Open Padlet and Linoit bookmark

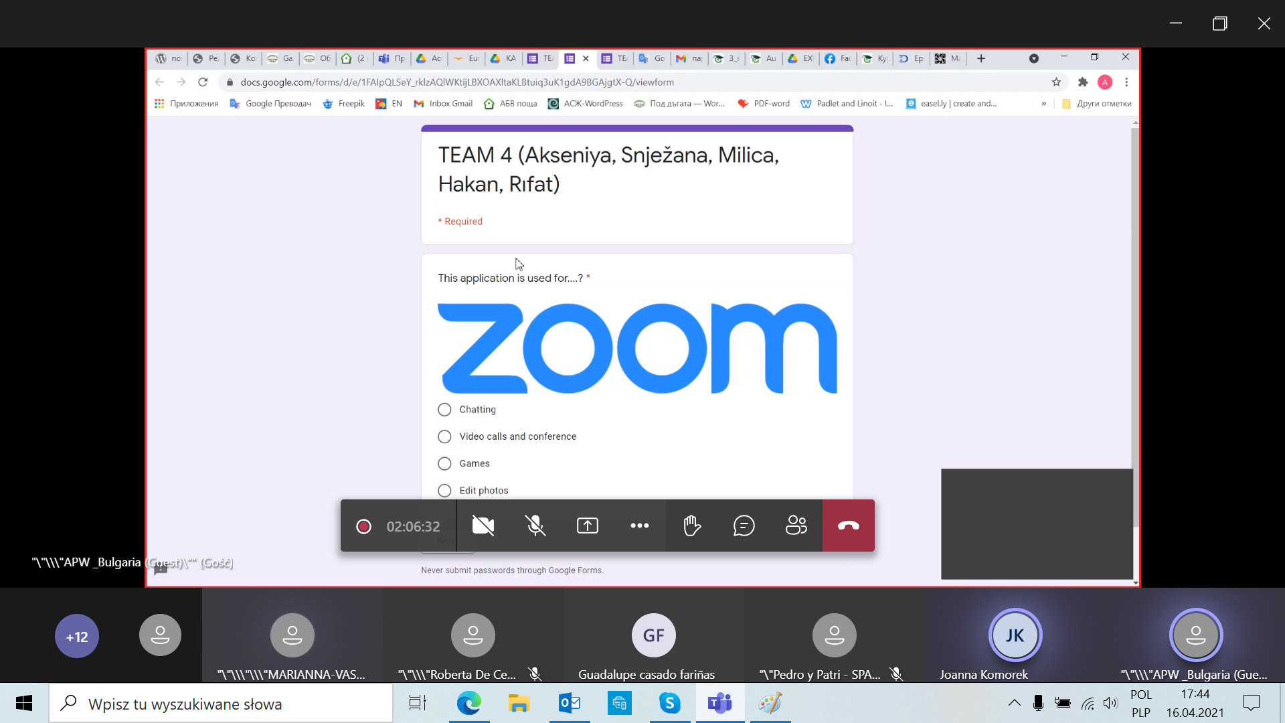[x=847, y=103]
